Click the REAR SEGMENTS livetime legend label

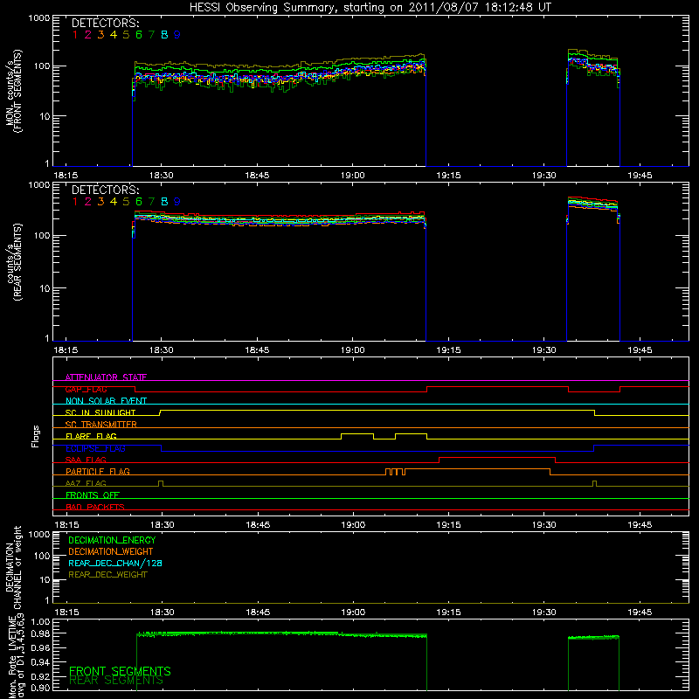[x=116, y=681]
